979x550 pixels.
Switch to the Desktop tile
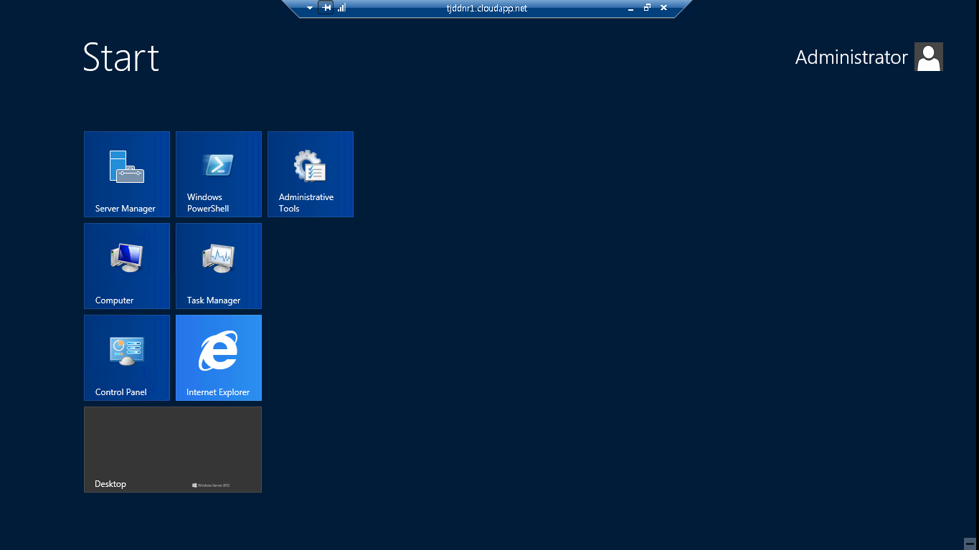pos(173,450)
